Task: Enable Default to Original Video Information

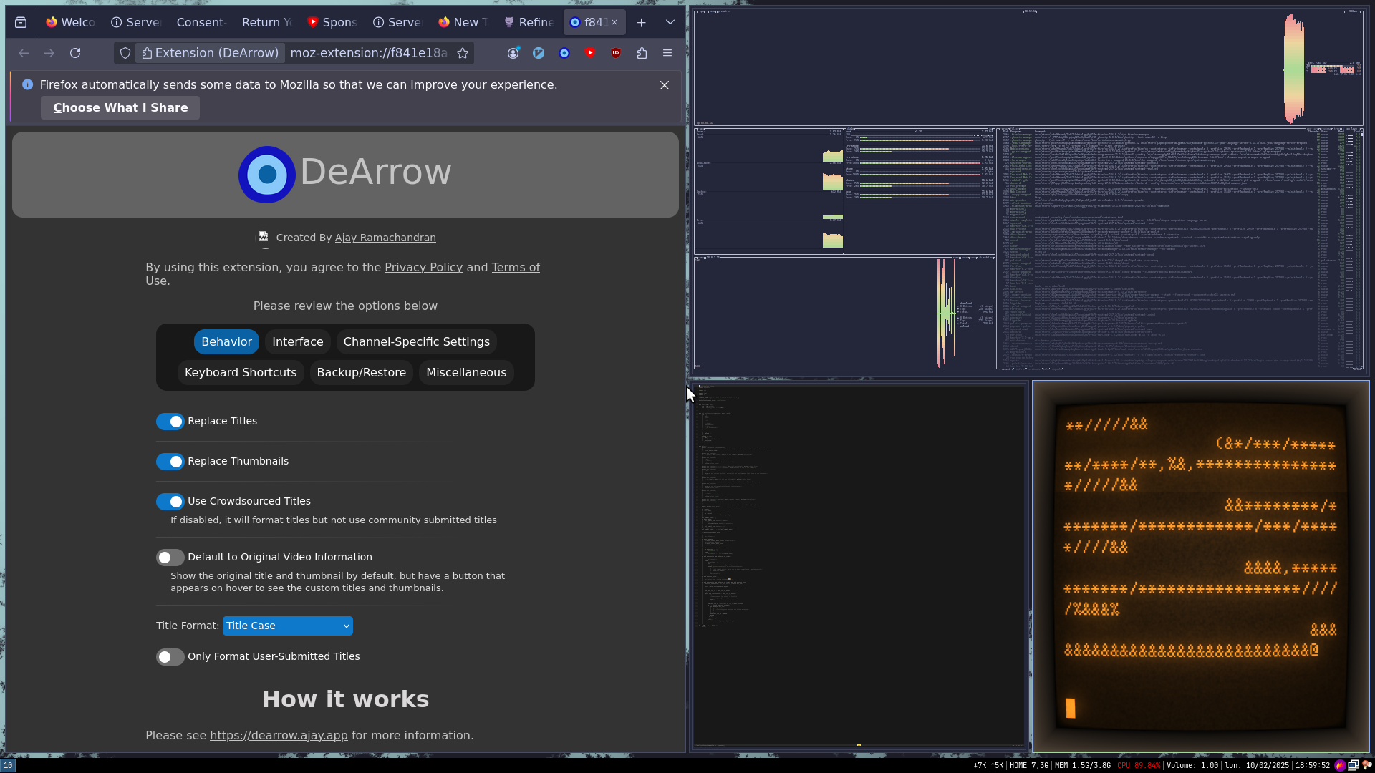Action: [170, 558]
